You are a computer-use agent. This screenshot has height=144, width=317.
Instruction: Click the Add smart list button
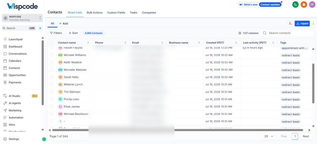[63, 24]
